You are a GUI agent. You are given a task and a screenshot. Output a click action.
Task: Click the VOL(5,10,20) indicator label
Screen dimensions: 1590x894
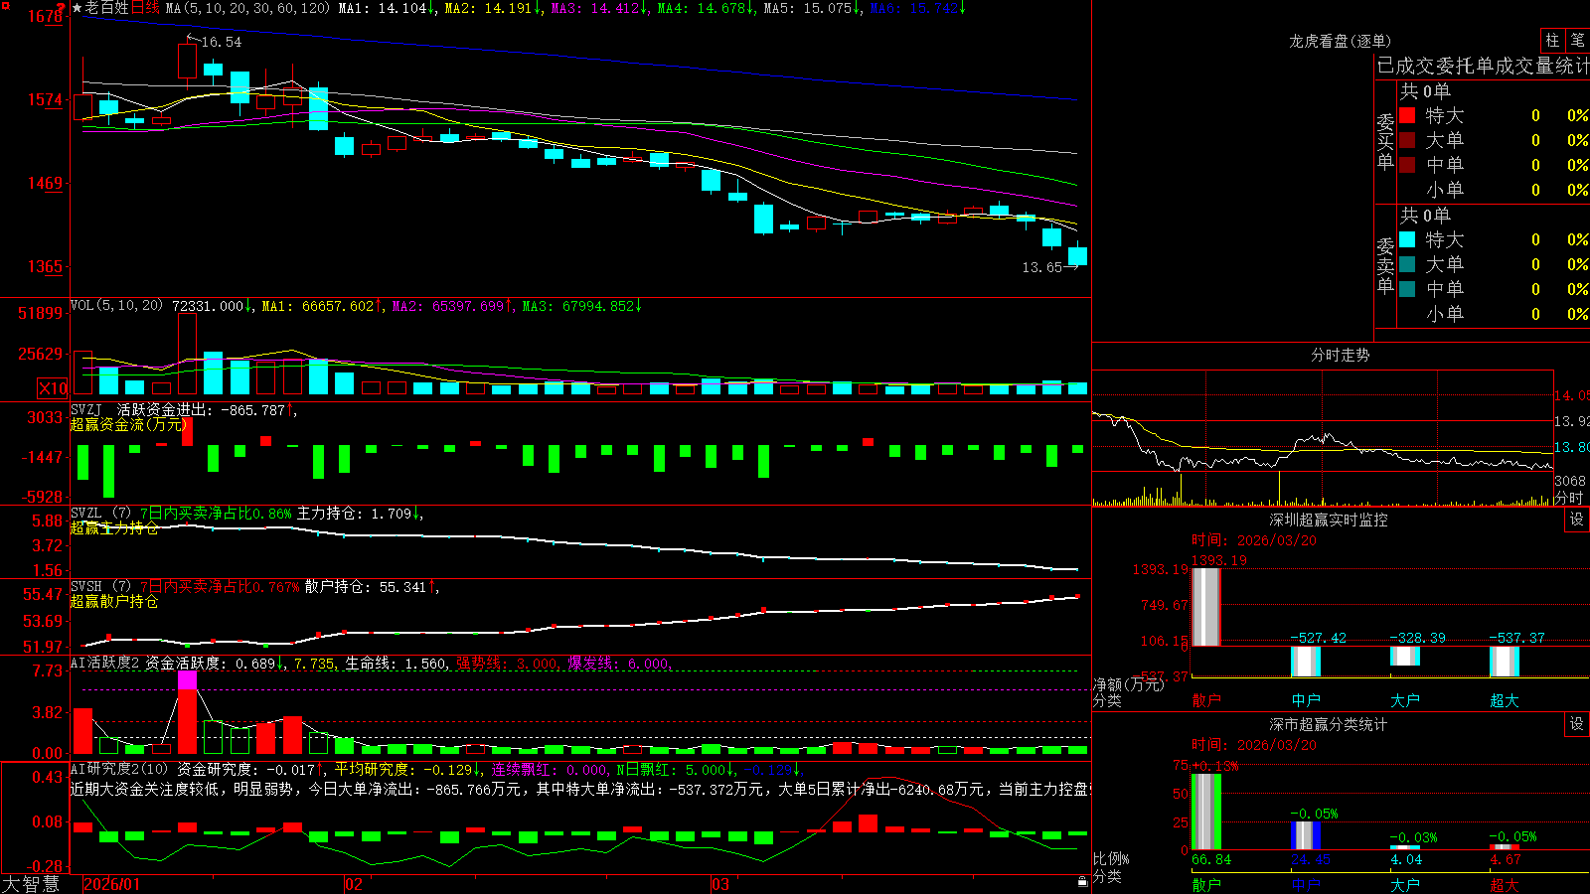click(116, 306)
